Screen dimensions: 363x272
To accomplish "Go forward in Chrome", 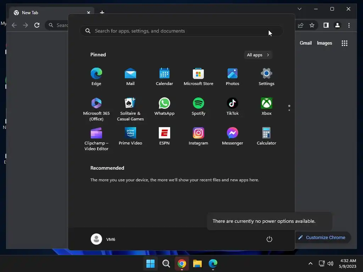I will tap(26, 25).
